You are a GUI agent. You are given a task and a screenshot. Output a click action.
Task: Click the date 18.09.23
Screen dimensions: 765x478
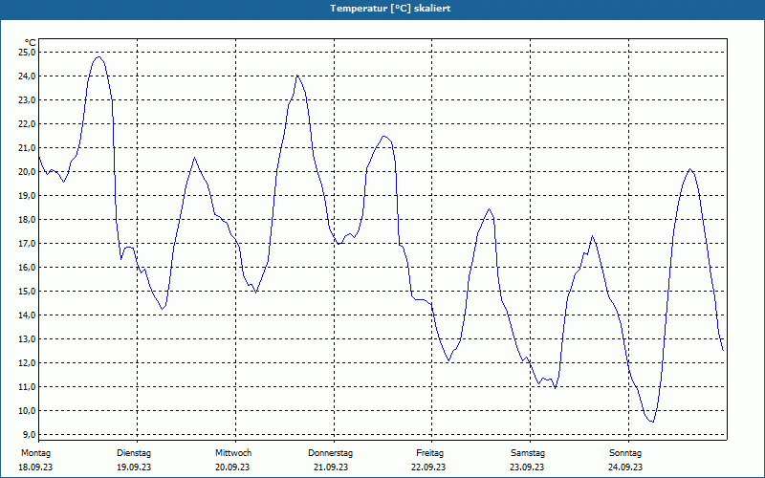pyautogui.click(x=35, y=467)
